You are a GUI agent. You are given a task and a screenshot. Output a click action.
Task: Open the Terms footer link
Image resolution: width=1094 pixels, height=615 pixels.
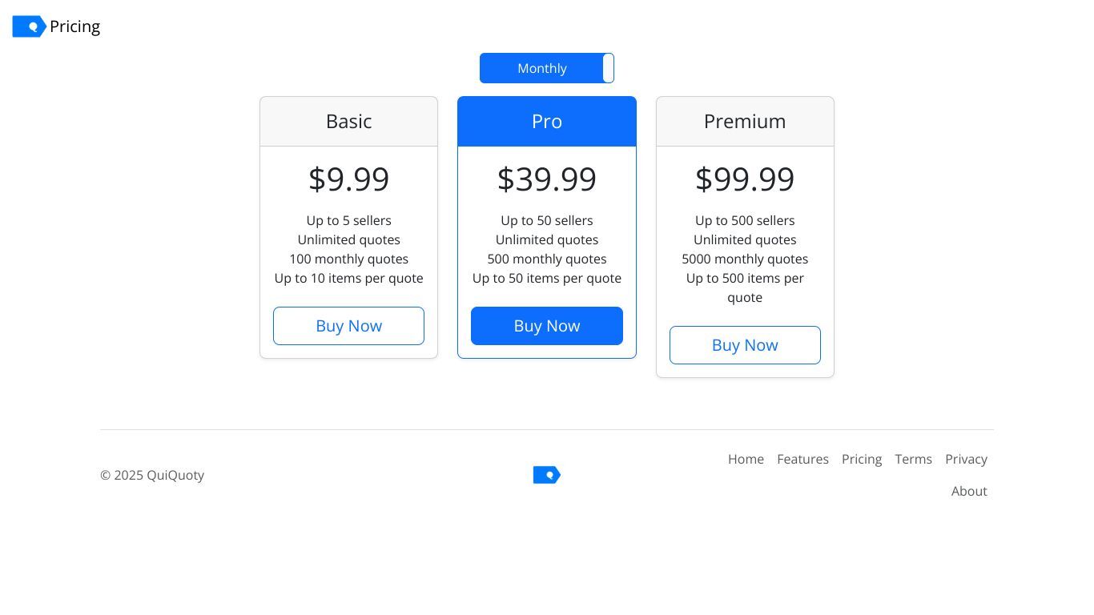pyautogui.click(x=913, y=459)
